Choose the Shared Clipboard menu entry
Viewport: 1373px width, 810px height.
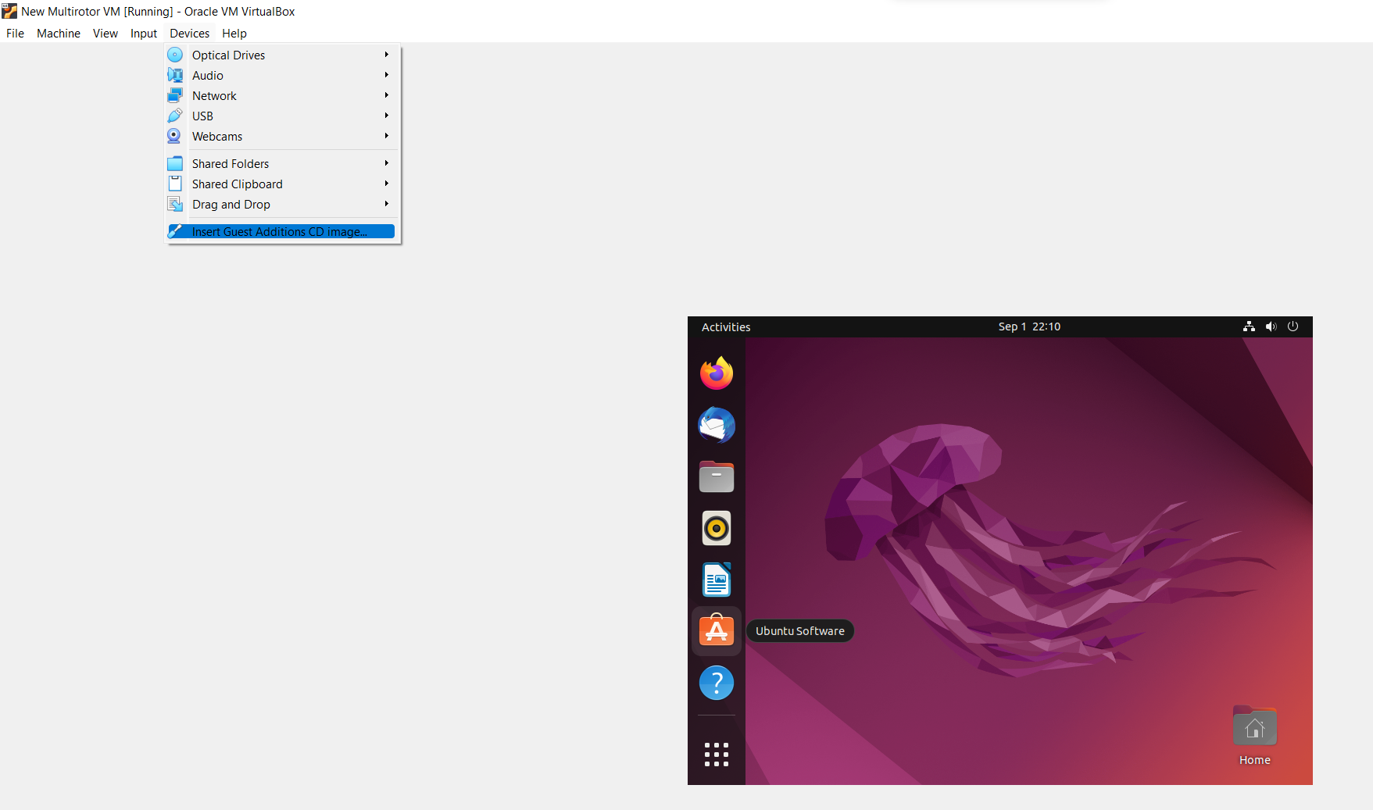(281, 184)
